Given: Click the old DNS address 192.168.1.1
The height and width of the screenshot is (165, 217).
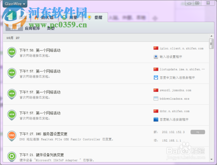Looking at the screenshot, I should coord(171,140).
